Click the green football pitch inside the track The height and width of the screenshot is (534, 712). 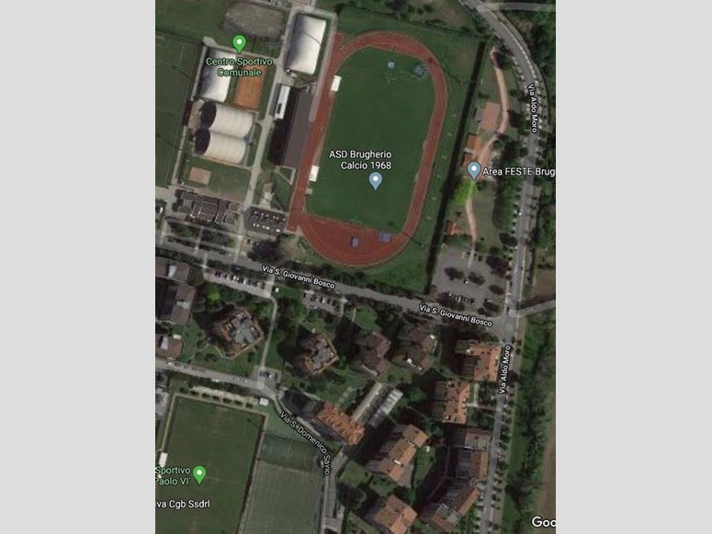(372, 141)
